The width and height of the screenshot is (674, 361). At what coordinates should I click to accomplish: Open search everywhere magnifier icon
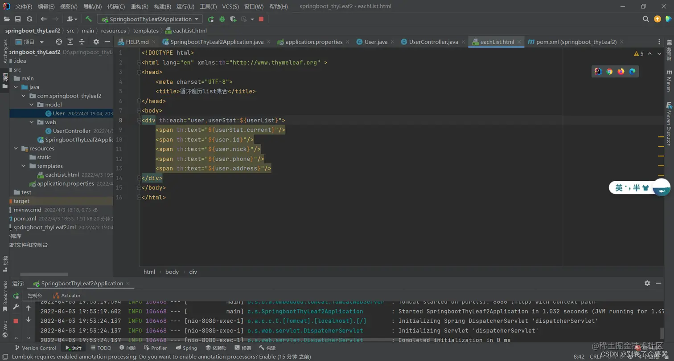tap(645, 19)
